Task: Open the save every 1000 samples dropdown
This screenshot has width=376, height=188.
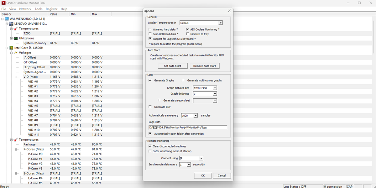Action: point(196,116)
